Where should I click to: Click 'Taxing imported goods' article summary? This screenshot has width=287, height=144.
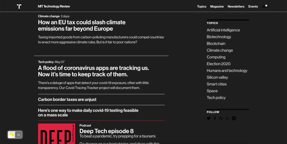pos(101,40)
